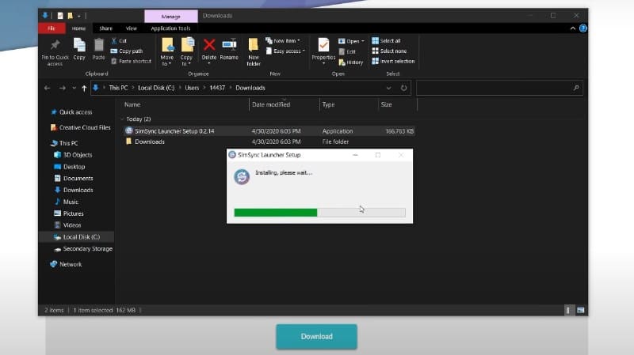Screen dimensions: 634x355
Task: Expand the Easy access dropdown
Action: (x=288, y=51)
